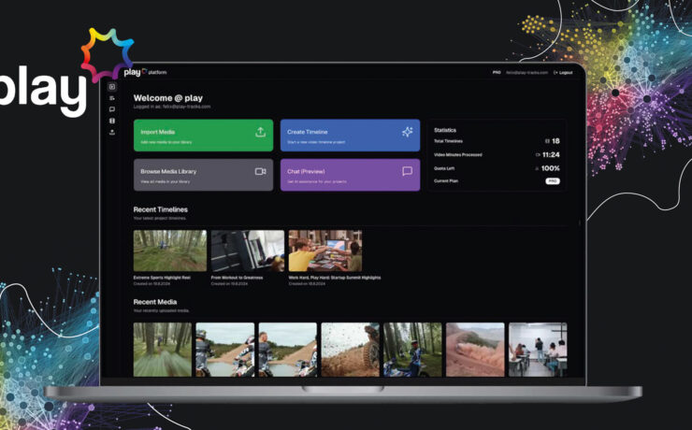This screenshot has height=430, width=692.
Task: Click the sparkle icon on Create Timeline
Action: [x=408, y=132]
